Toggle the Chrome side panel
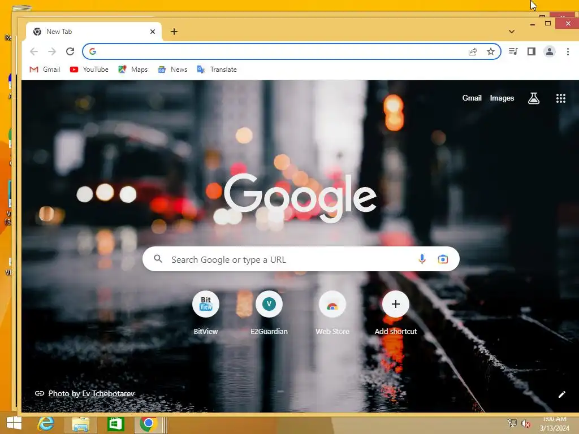Viewport: 579px width, 434px height. [532, 51]
